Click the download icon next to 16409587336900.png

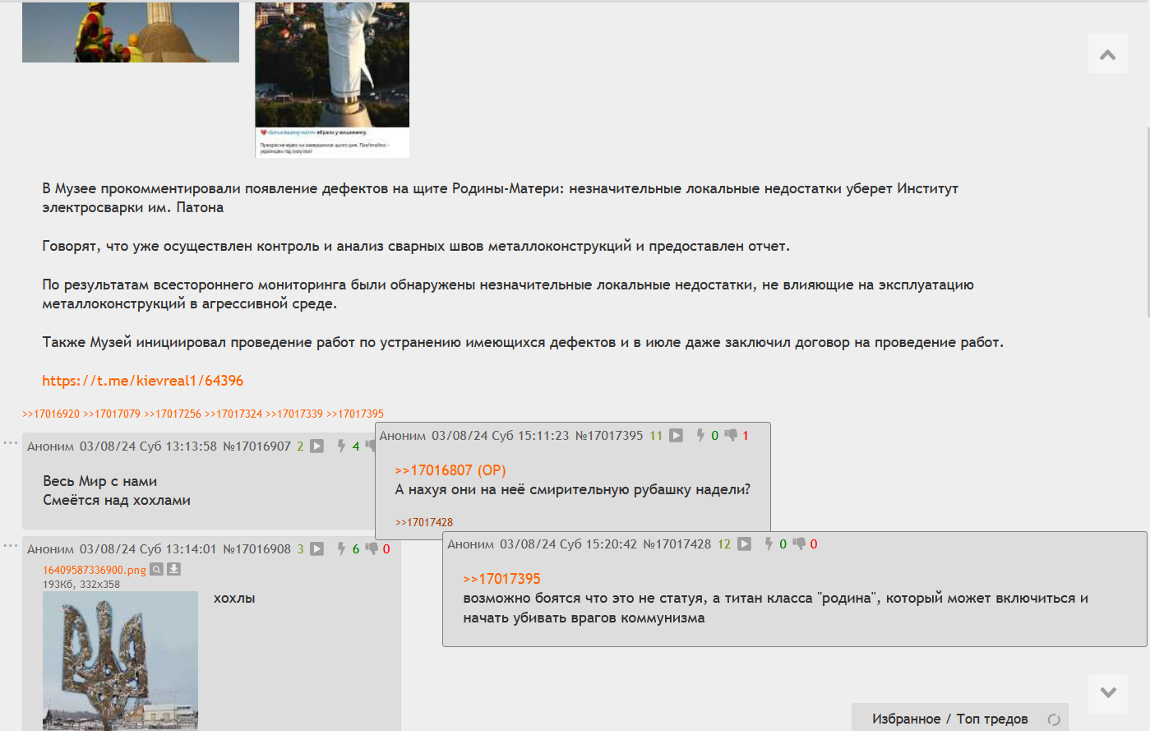pos(174,570)
